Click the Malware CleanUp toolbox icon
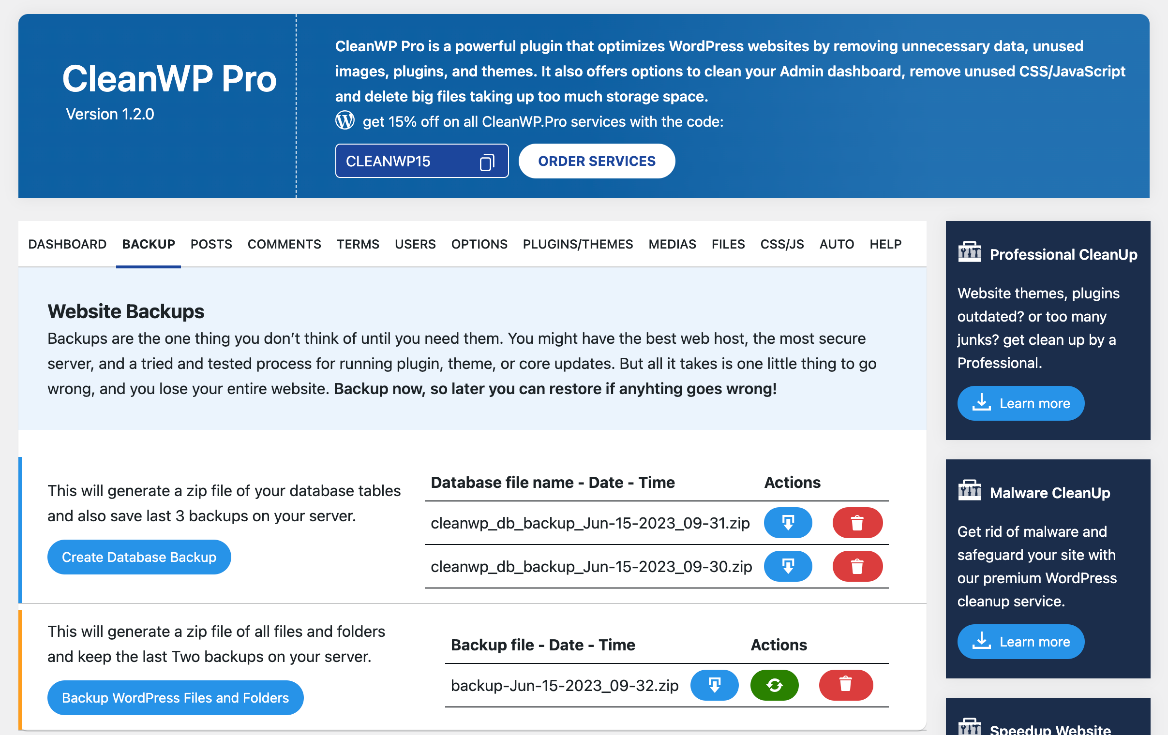This screenshot has width=1168, height=735. click(969, 490)
